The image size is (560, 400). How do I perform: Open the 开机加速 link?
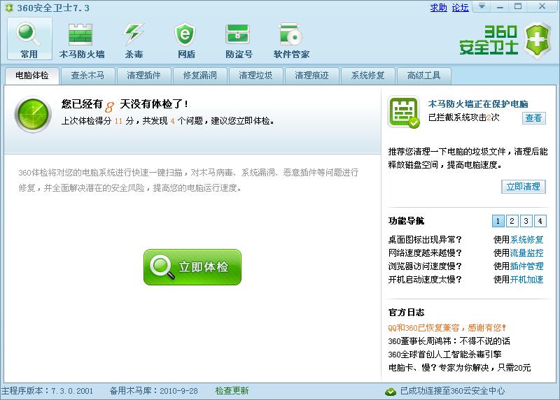[x=527, y=280]
